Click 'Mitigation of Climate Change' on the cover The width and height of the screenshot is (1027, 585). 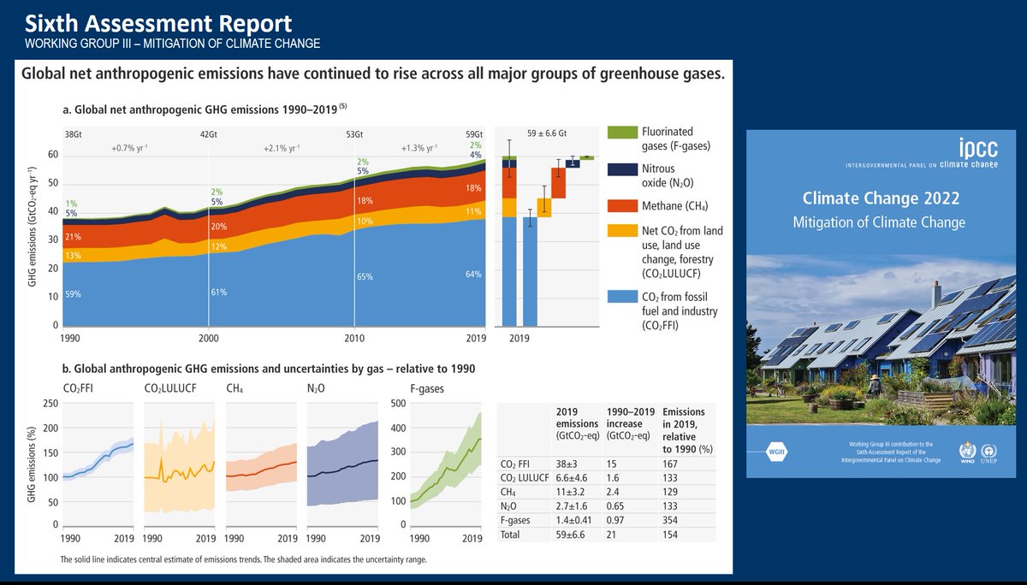[881, 222]
